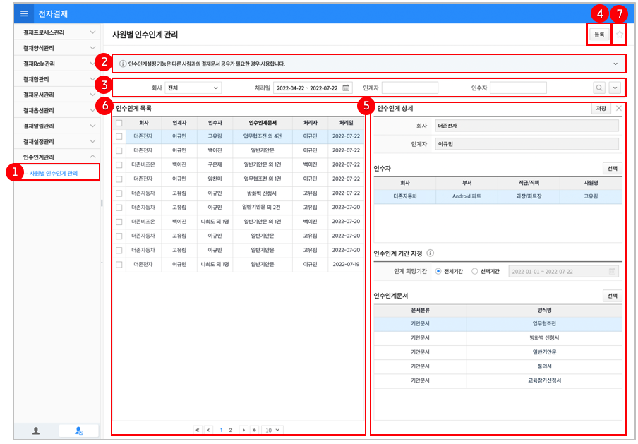Screen dimensions: 638x444
Task: Select 인수자 row 더존자동차 Android 파트
Action: (498, 196)
